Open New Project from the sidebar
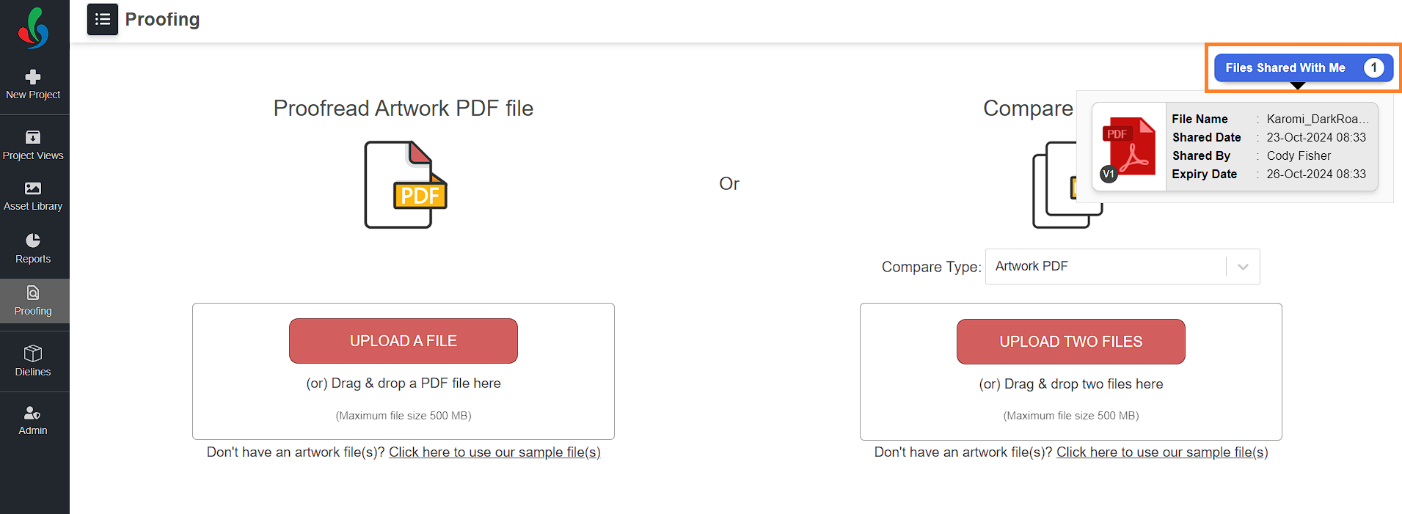Screen dimensions: 1402x514 tap(33, 84)
